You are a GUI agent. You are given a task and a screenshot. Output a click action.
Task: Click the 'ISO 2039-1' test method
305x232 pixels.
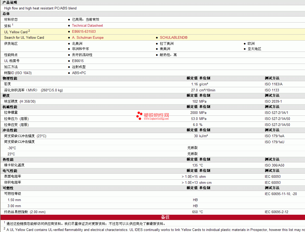click(273, 101)
